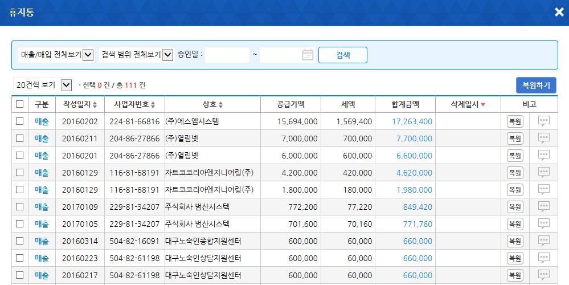Click 복원 for the 20160217 row
The width and height of the screenshot is (569, 285).
pos(515,275)
